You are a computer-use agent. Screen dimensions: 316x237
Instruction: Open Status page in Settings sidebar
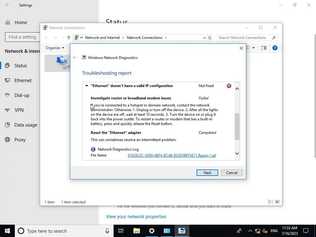[x=20, y=66]
